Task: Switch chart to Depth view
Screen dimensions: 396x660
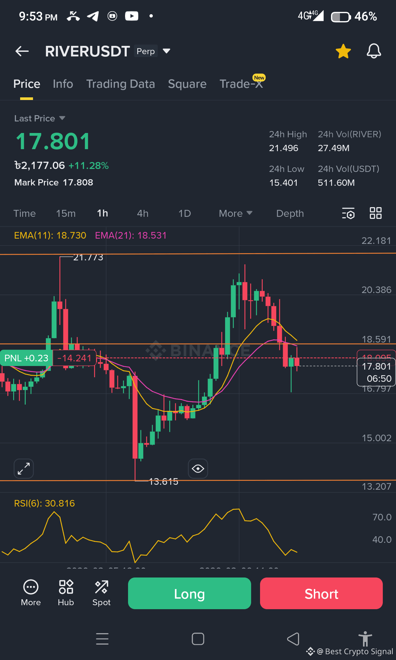Action: [290, 214]
